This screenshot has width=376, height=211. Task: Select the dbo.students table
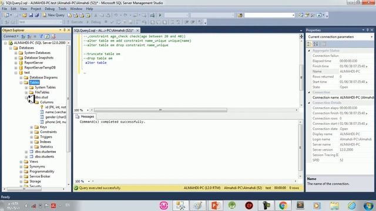[x=45, y=156]
